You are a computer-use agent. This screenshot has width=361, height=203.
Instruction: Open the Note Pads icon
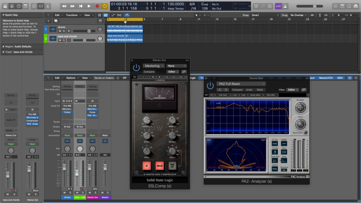342,6
